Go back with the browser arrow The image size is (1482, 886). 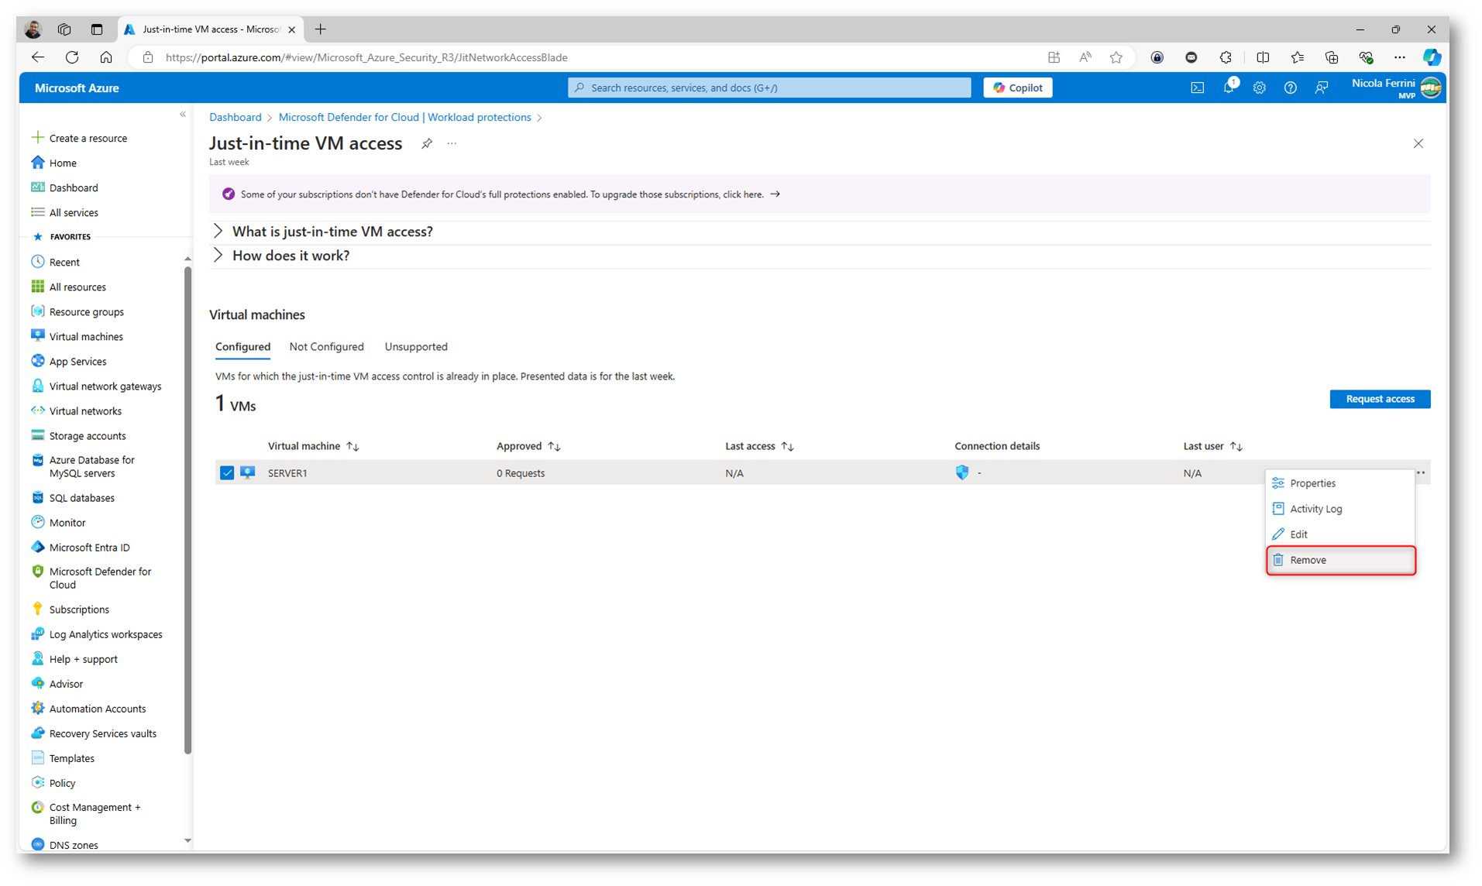click(x=38, y=57)
